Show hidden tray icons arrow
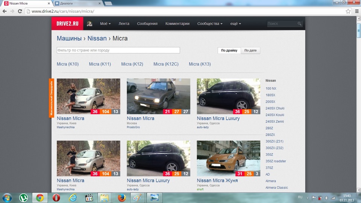The width and height of the screenshot is (361, 203). (307, 198)
